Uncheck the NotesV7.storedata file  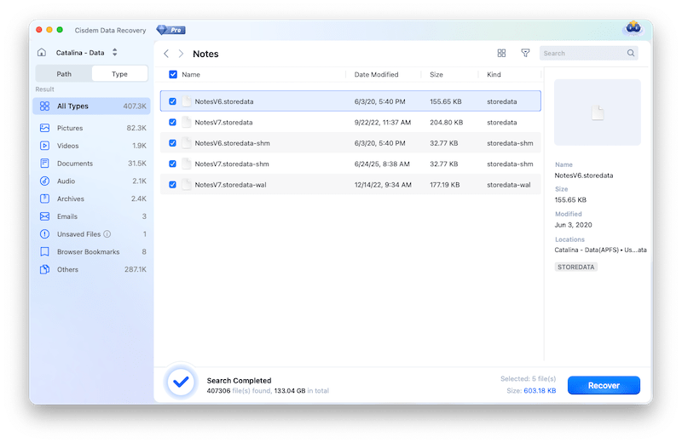173,122
